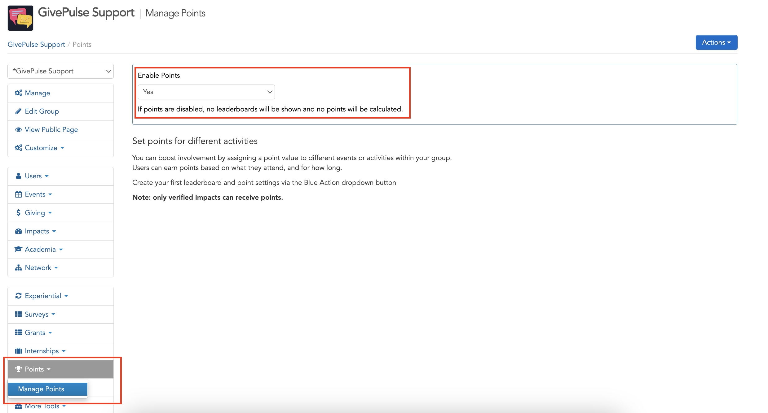Collapse the Points menu caret

[49, 369]
